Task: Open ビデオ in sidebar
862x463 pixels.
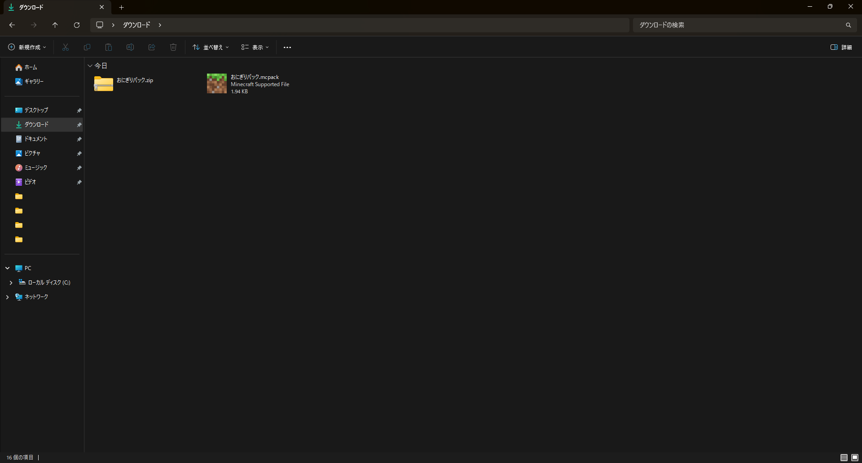Action: coord(30,182)
